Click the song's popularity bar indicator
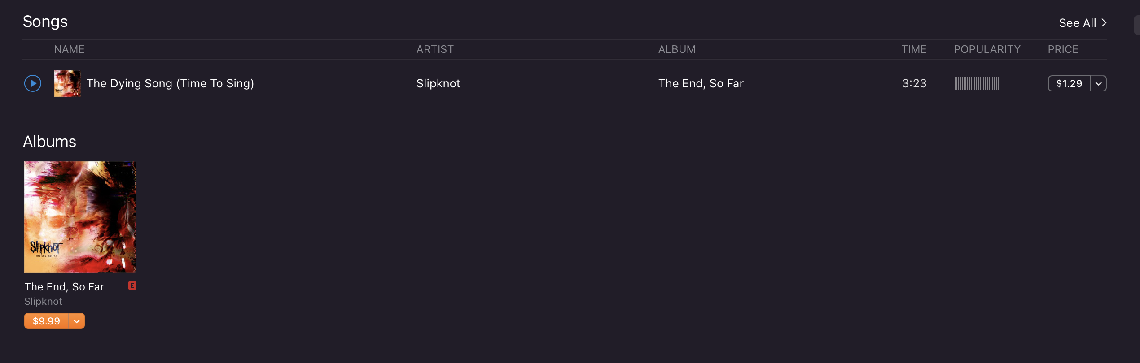 click(977, 83)
